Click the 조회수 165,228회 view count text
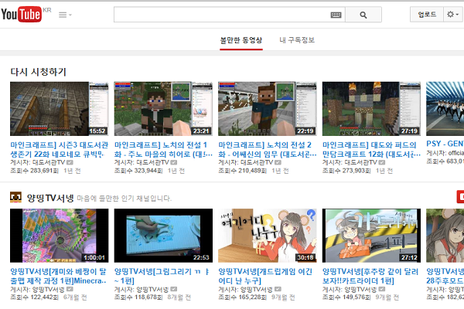The width and height of the screenshot is (464, 309). (x=243, y=297)
